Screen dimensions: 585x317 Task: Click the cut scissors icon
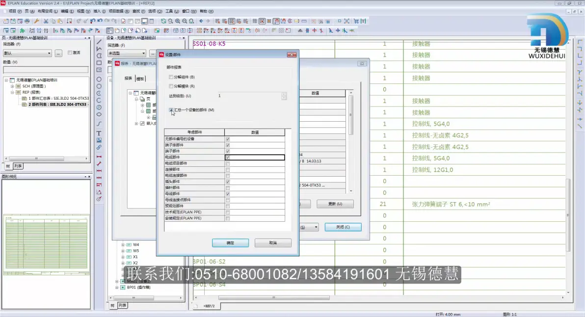pos(46,21)
